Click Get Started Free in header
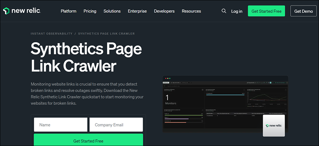The height and width of the screenshot is (146, 319). [x=266, y=11]
